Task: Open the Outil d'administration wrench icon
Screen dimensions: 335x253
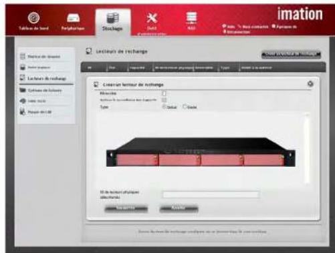Action: tap(152, 18)
